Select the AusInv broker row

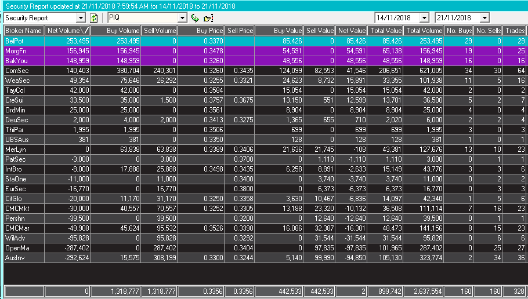tap(265, 258)
